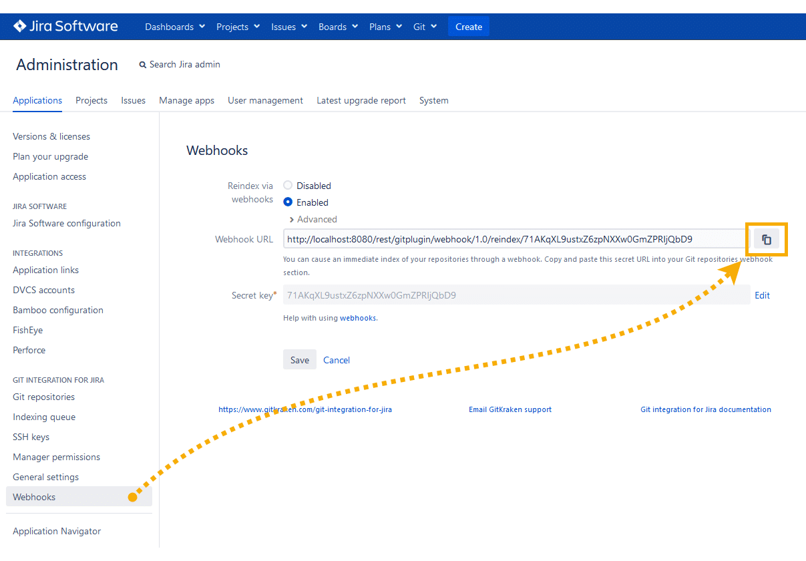Viewport: 806px width, 561px height.
Task: Open Search Jira admin
Action: 180,65
